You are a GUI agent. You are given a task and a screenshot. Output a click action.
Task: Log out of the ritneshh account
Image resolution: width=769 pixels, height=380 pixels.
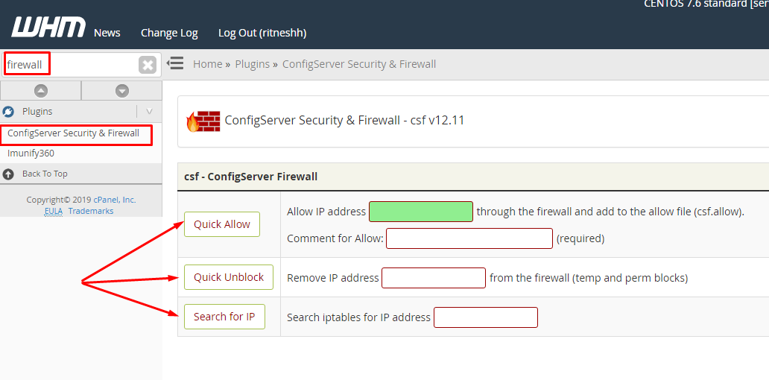(x=262, y=33)
